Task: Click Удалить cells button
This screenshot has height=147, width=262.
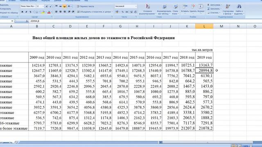Action: coord(193,9)
